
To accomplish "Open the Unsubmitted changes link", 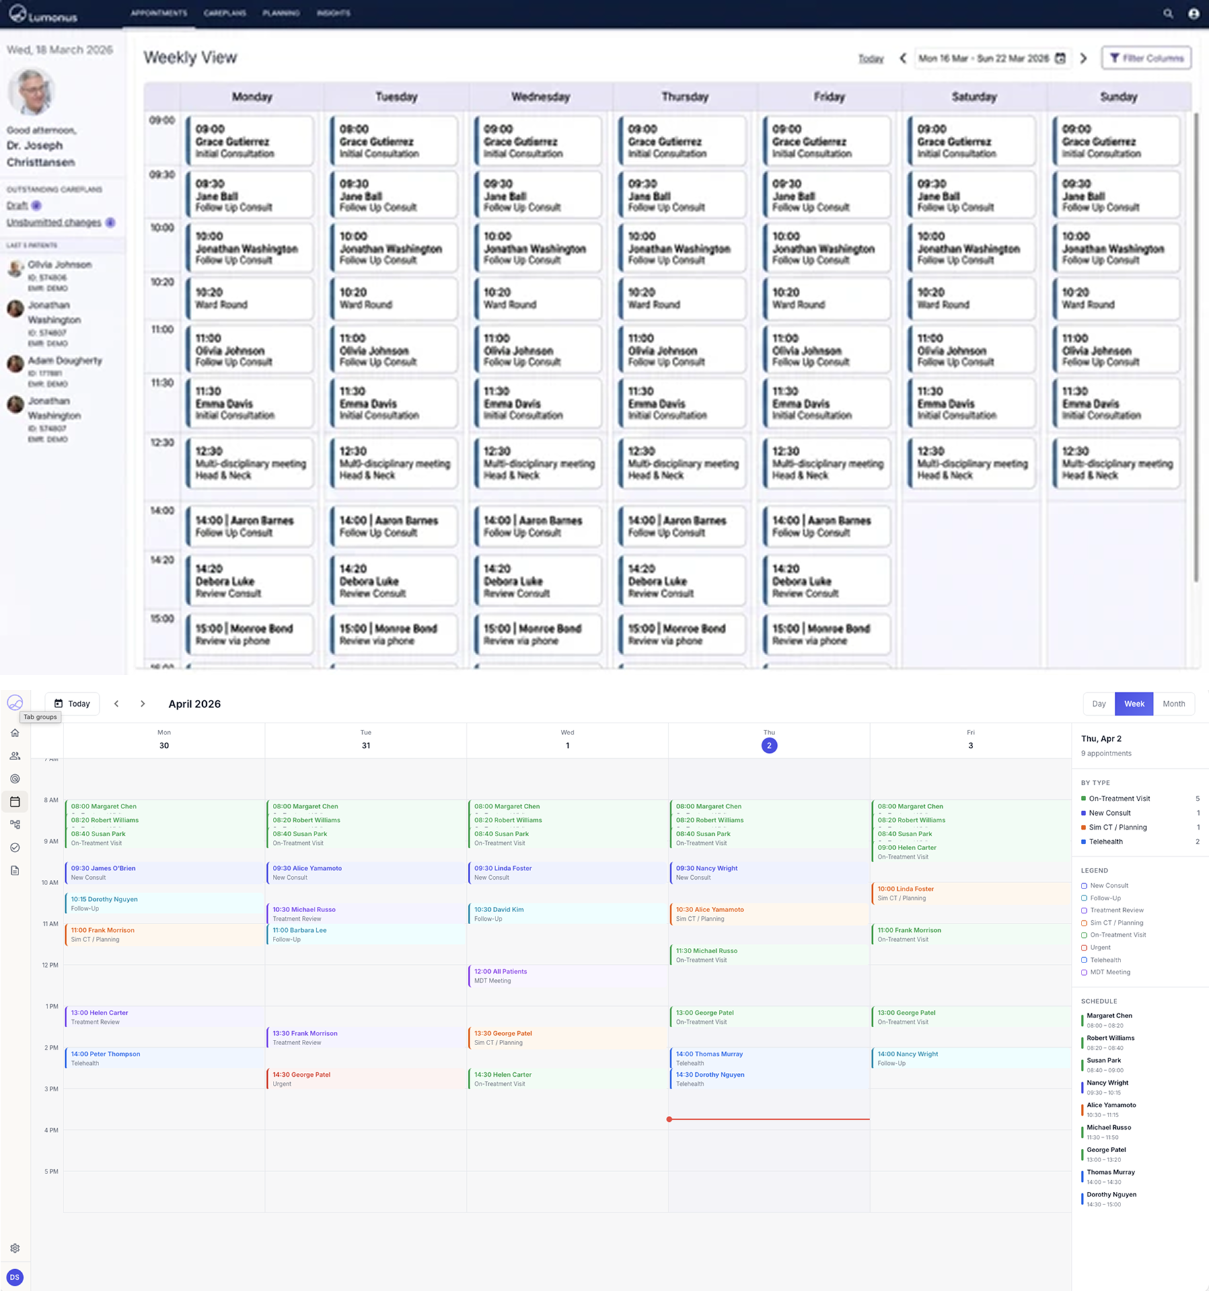I will click(x=54, y=223).
